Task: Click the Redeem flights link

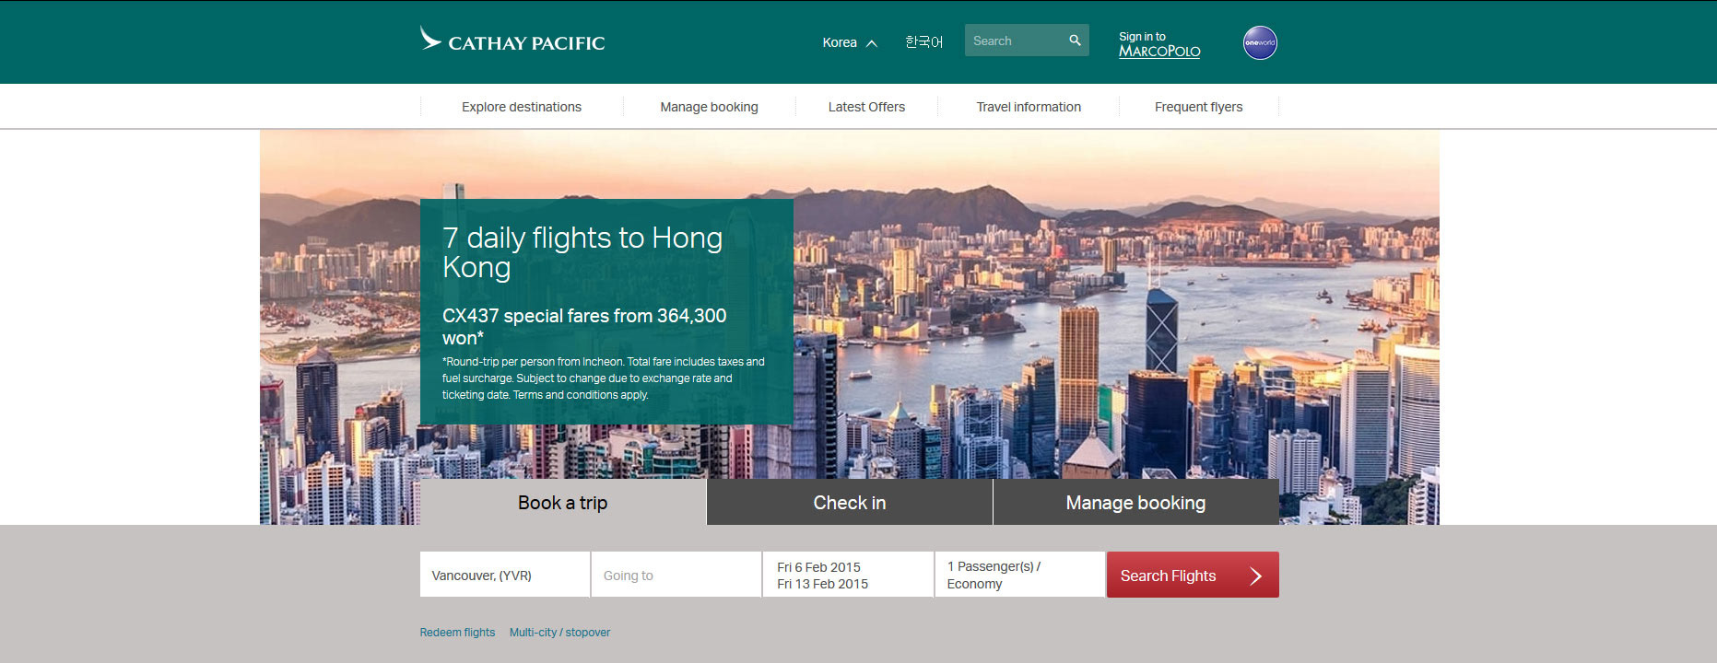Action: tap(457, 633)
